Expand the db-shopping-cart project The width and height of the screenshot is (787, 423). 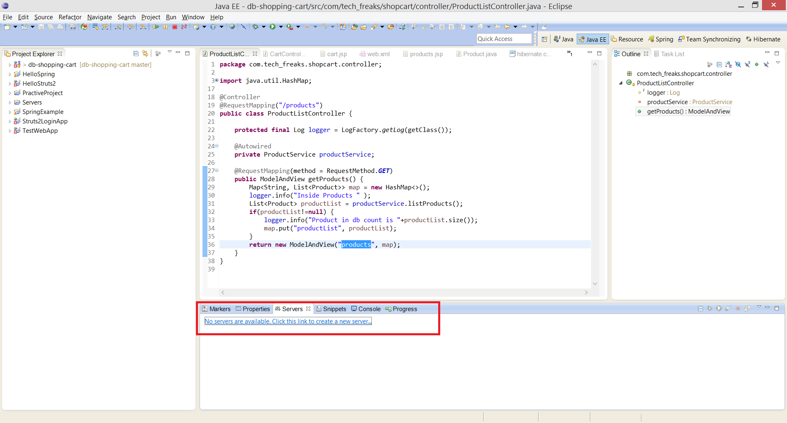pos(9,65)
